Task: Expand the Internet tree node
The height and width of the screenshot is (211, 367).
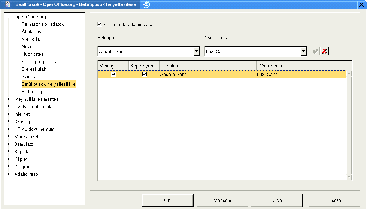Action: pos(8,114)
